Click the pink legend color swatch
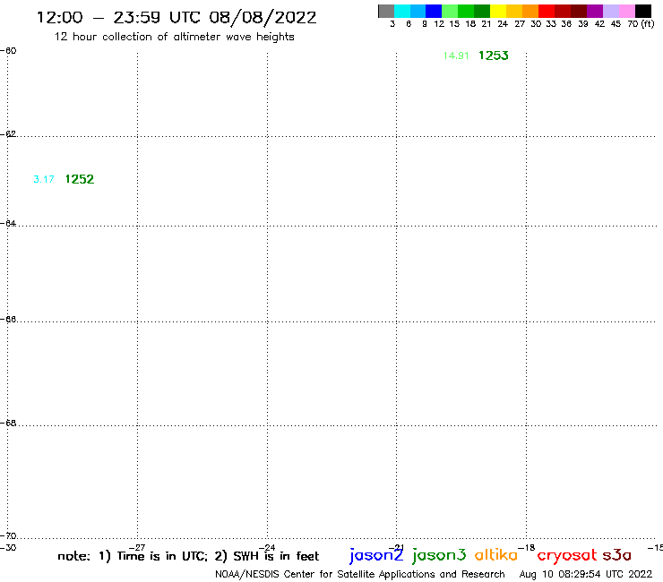The width and height of the screenshot is (663, 582). coord(627,11)
